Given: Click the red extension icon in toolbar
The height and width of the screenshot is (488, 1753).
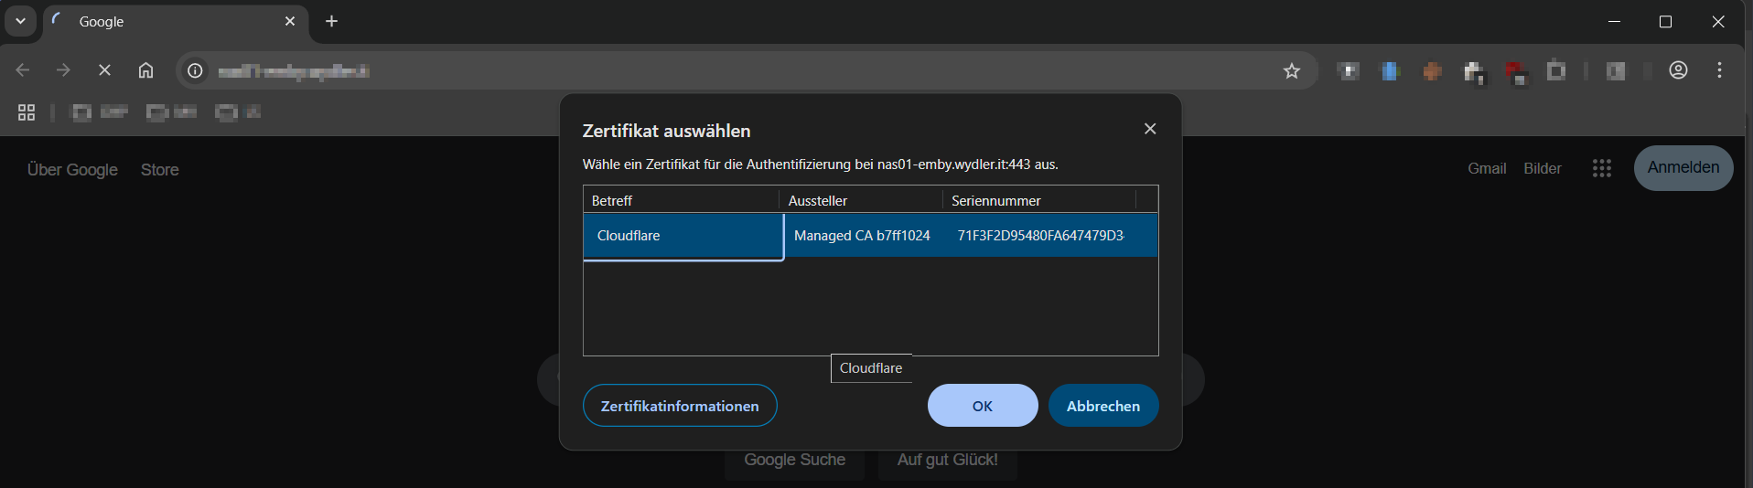Looking at the screenshot, I should (1516, 72).
